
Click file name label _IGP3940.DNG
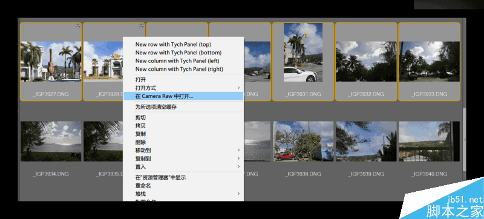click(429, 174)
